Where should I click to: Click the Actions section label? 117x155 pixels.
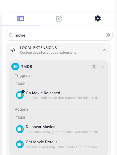click(22, 109)
